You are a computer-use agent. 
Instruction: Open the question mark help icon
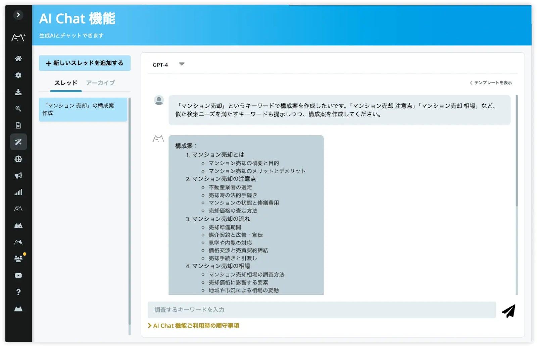(x=18, y=292)
